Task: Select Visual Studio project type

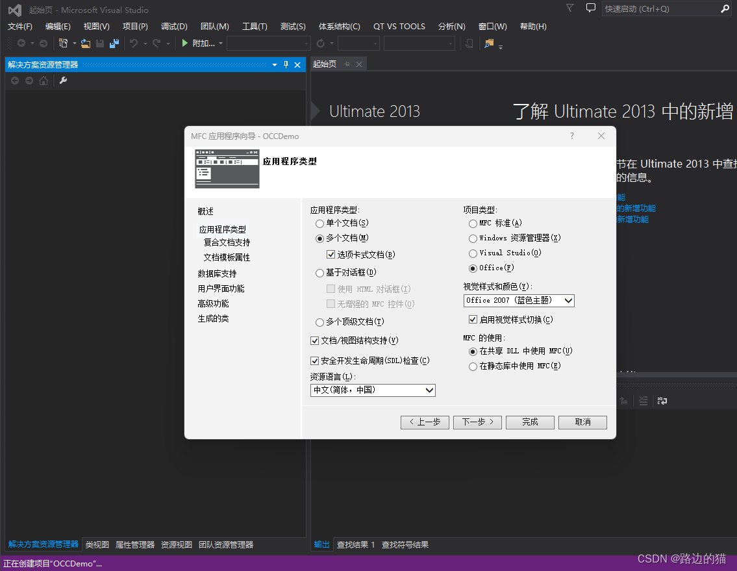Action: (473, 253)
